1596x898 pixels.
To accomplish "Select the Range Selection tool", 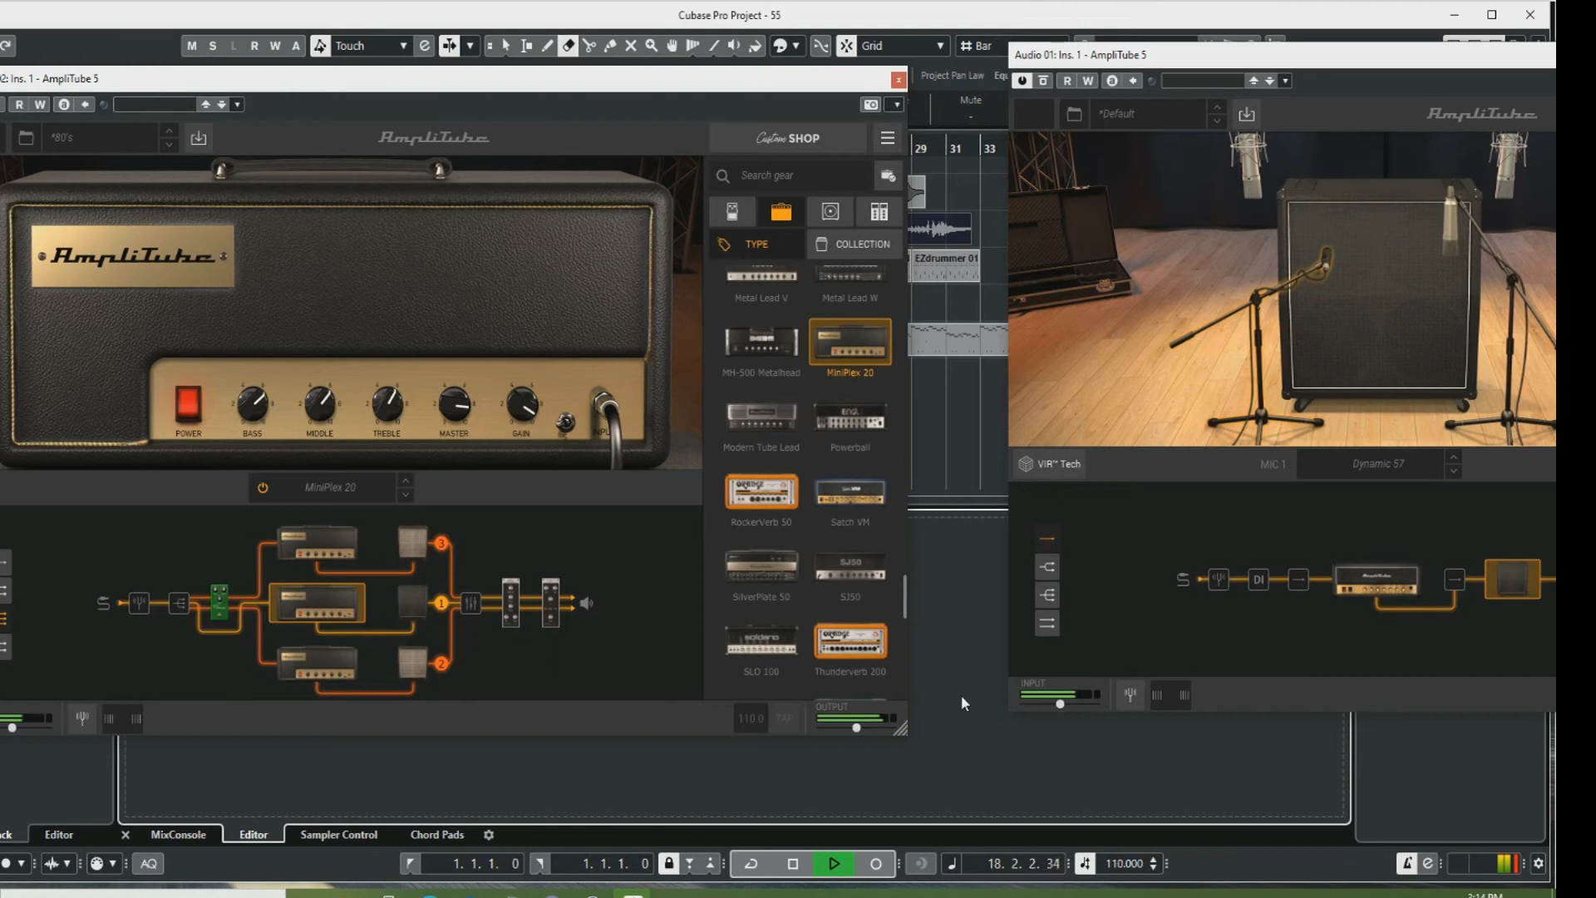I will click(x=527, y=46).
